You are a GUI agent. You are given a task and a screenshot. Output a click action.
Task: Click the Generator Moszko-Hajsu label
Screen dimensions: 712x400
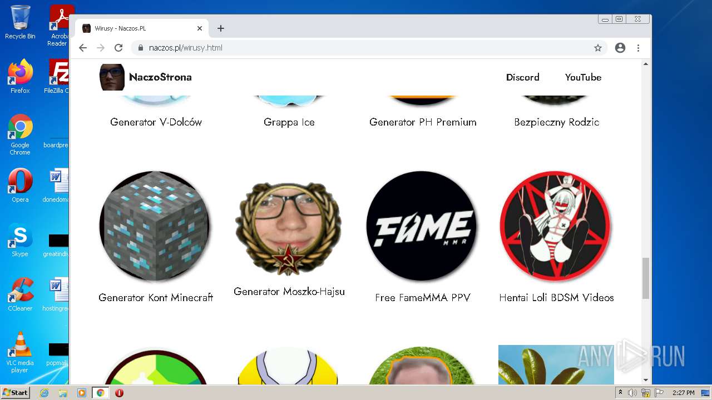[289, 292]
